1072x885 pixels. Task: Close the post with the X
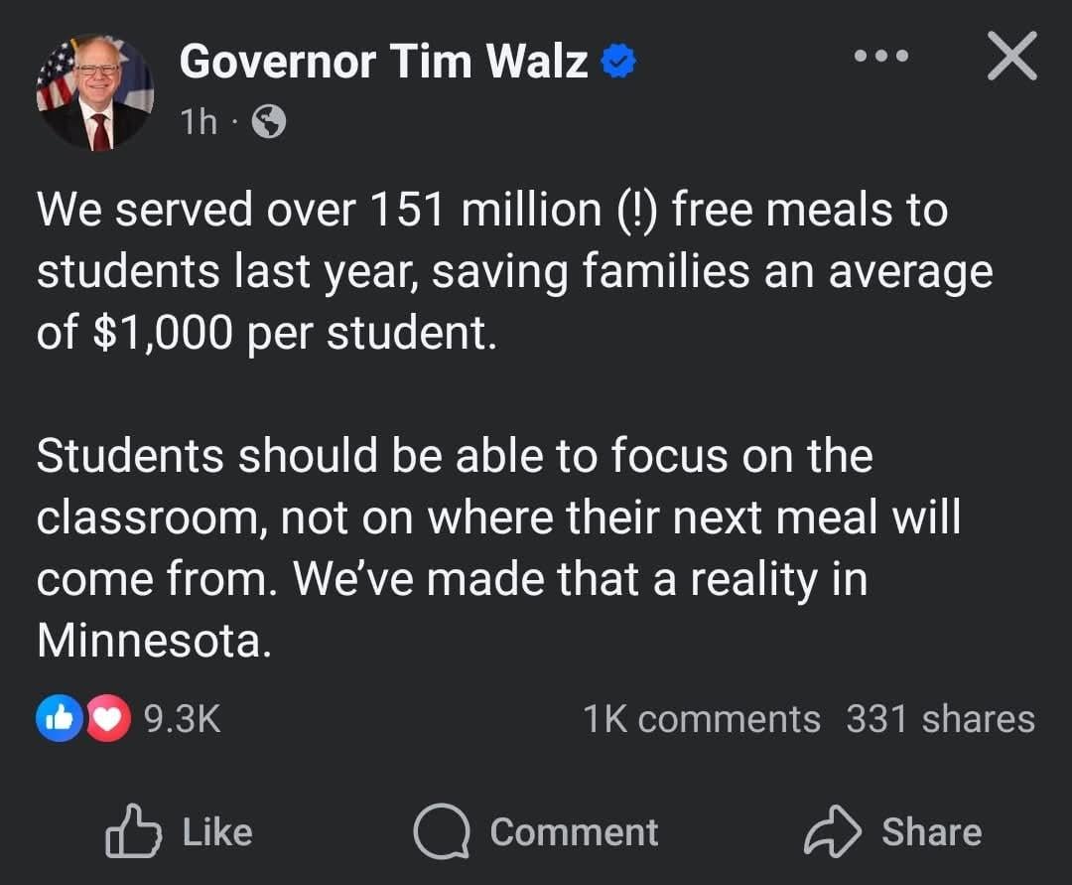pos(1011,56)
